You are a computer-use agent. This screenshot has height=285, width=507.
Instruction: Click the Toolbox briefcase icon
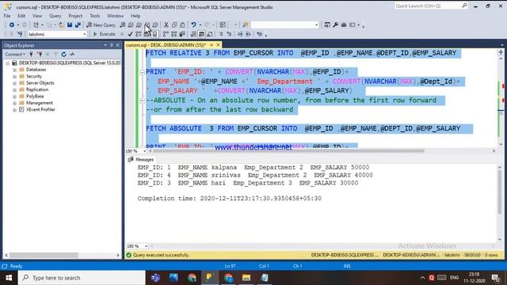(x=344, y=25)
